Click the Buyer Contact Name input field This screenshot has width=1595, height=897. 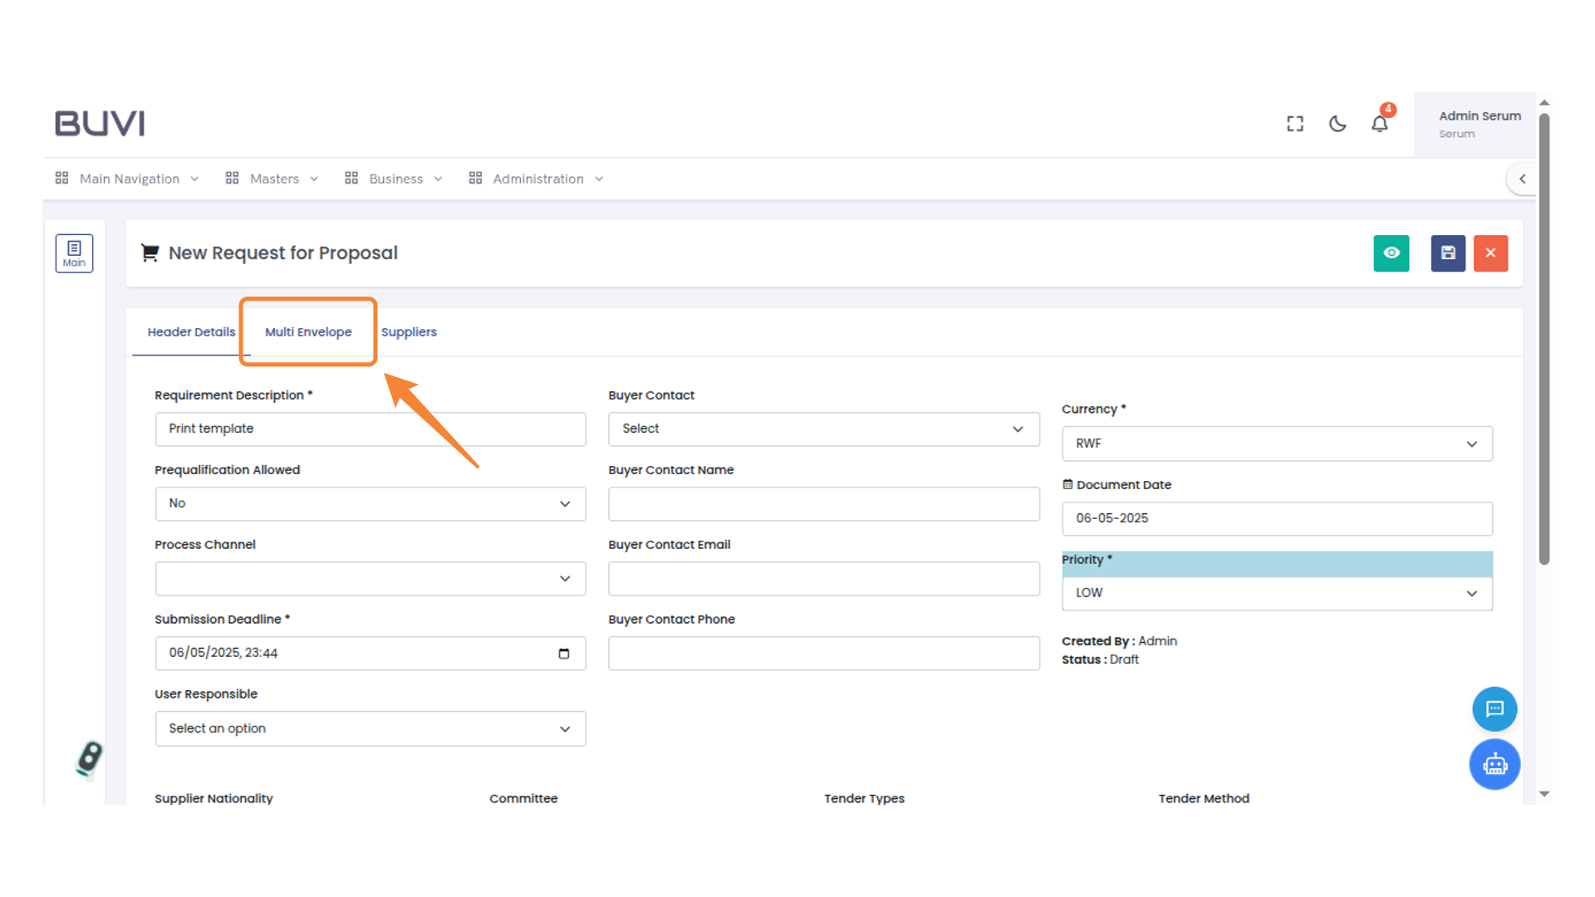point(822,503)
